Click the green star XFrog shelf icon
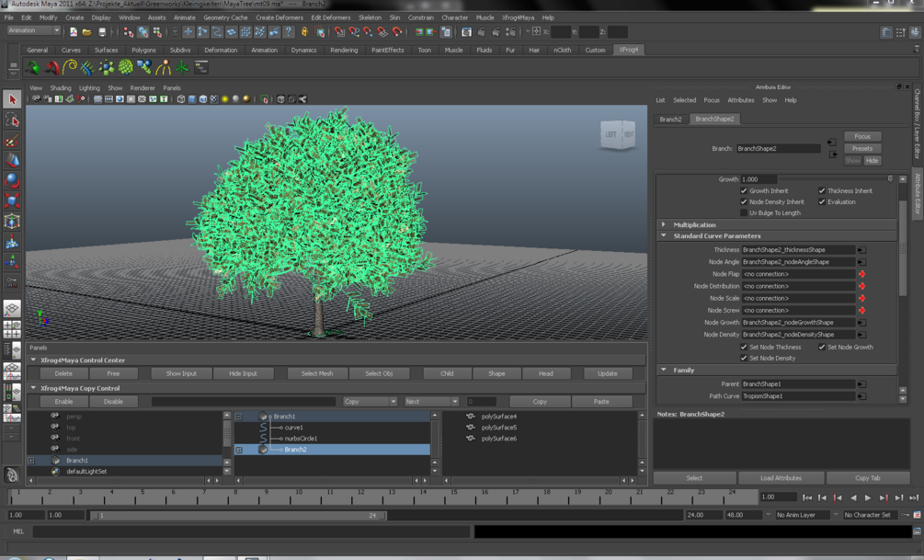924x560 pixels. pos(181,68)
